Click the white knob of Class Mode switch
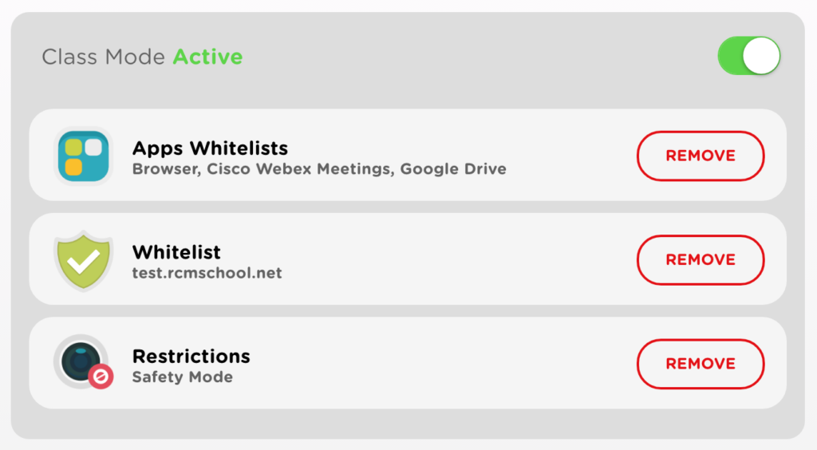 coord(760,56)
